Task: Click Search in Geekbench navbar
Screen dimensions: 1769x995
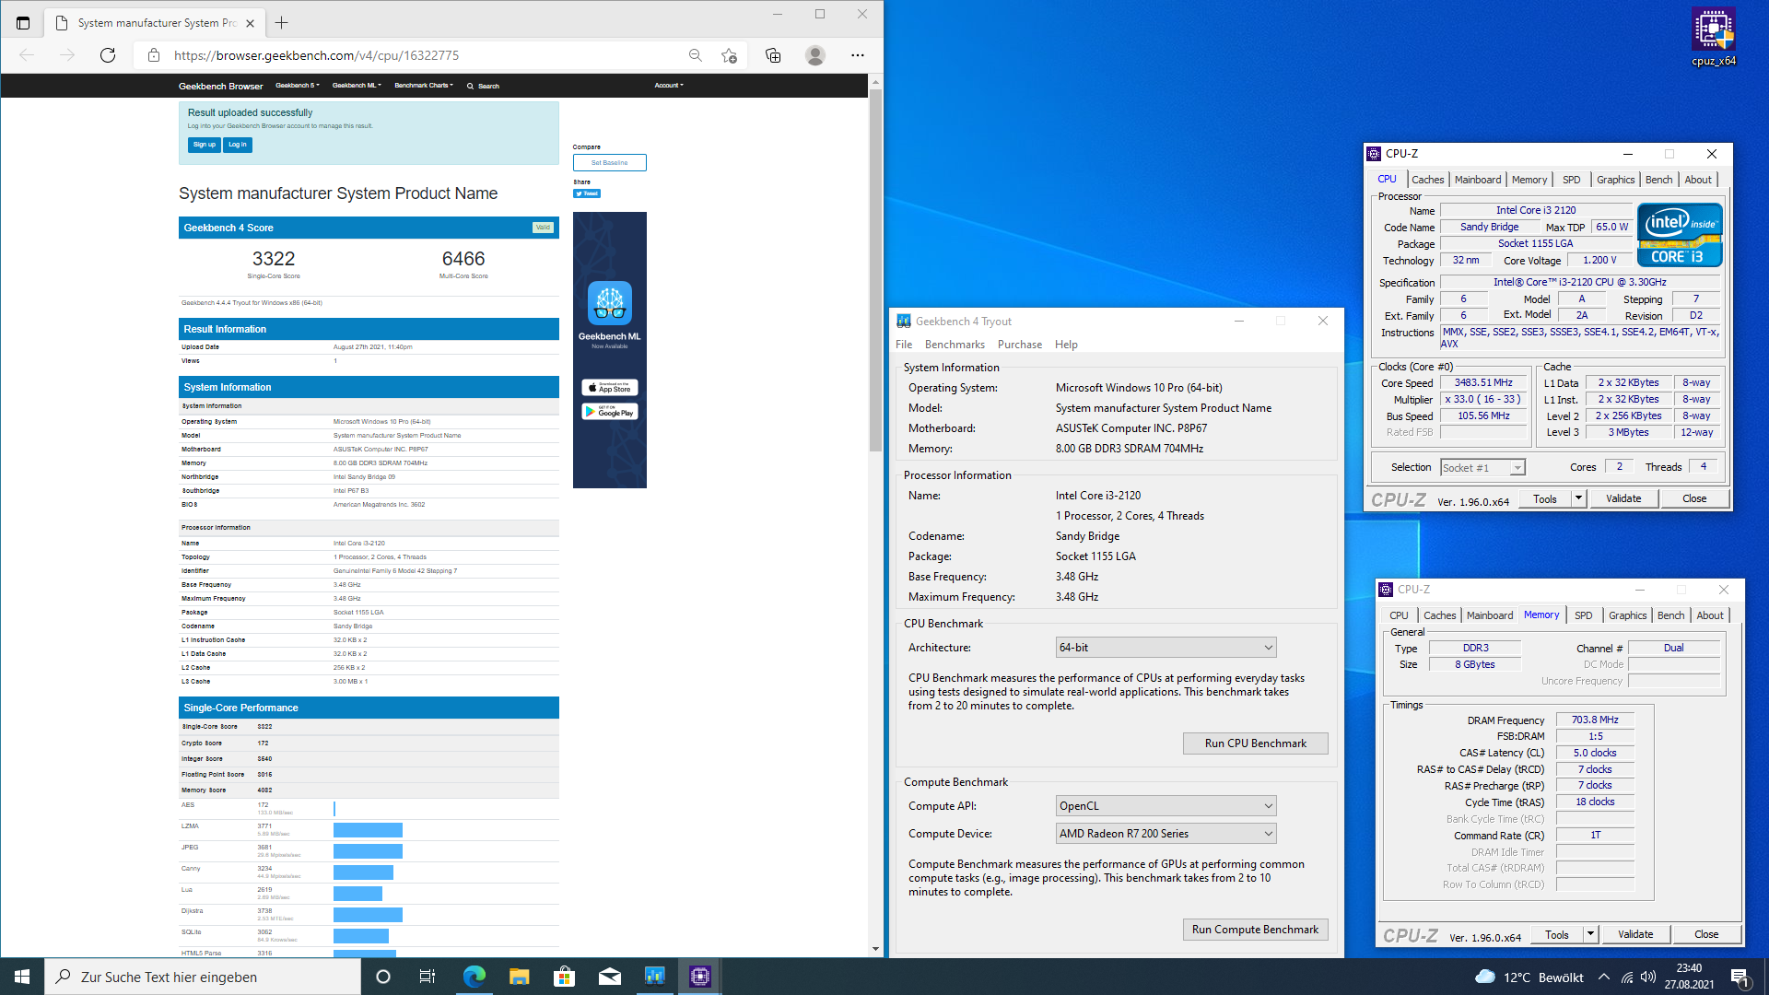Action: (x=484, y=86)
